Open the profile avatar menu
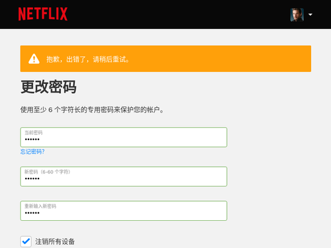The width and height of the screenshot is (331, 248). point(297,15)
